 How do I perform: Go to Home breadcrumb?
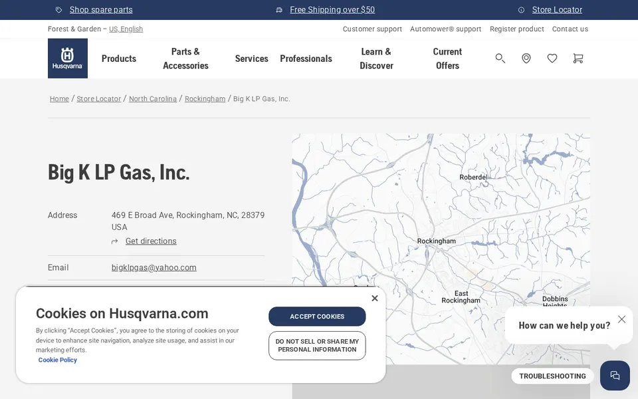pyautogui.click(x=59, y=99)
